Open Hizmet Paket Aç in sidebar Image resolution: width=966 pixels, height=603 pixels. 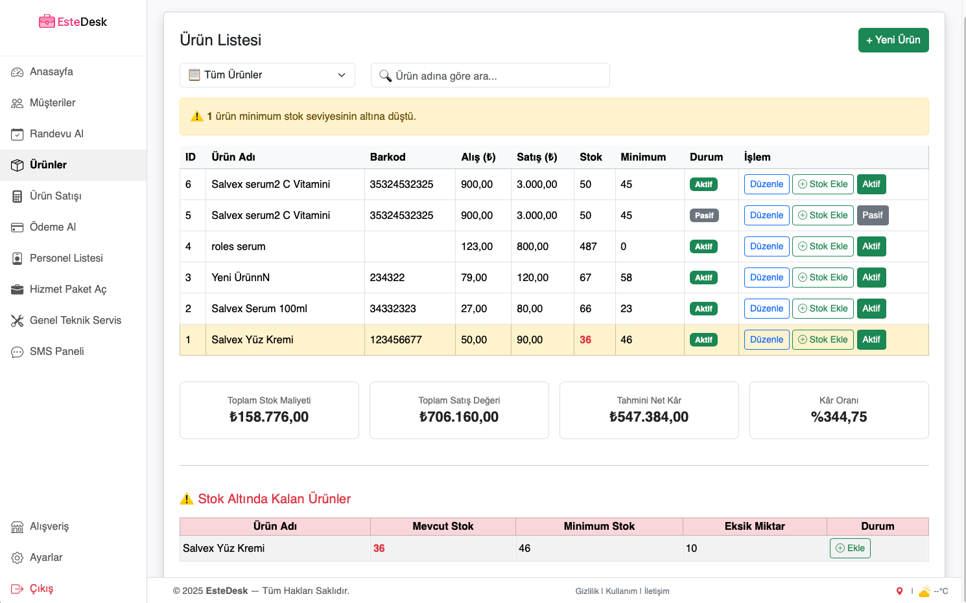[x=68, y=290]
